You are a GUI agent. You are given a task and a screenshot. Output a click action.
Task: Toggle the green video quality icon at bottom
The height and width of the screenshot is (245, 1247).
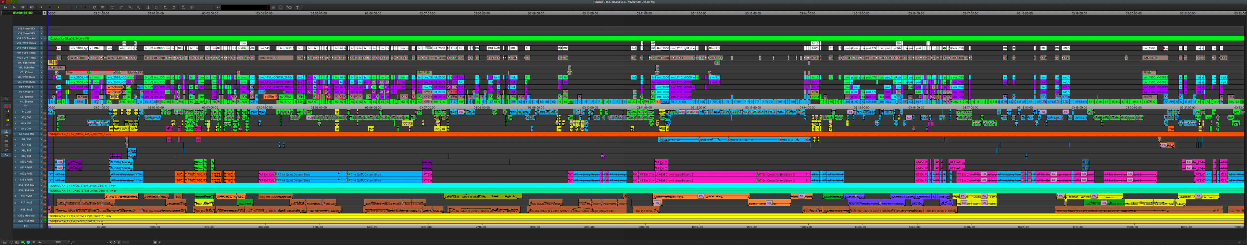[x=23, y=242]
